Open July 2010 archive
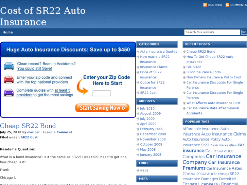Viewport: 247px width, 185px height. (x=147, y=108)
